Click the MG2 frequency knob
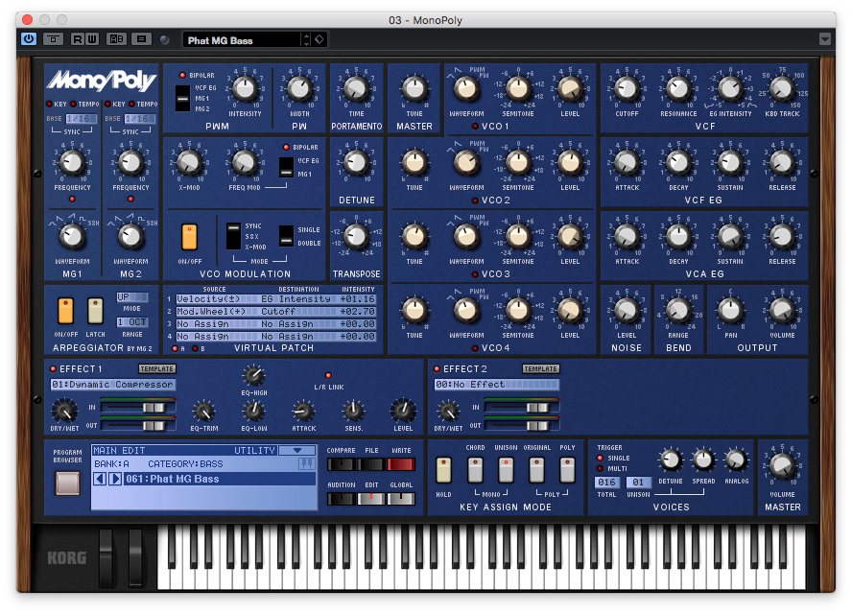This screenshot has height=613, width=852. 130,162
